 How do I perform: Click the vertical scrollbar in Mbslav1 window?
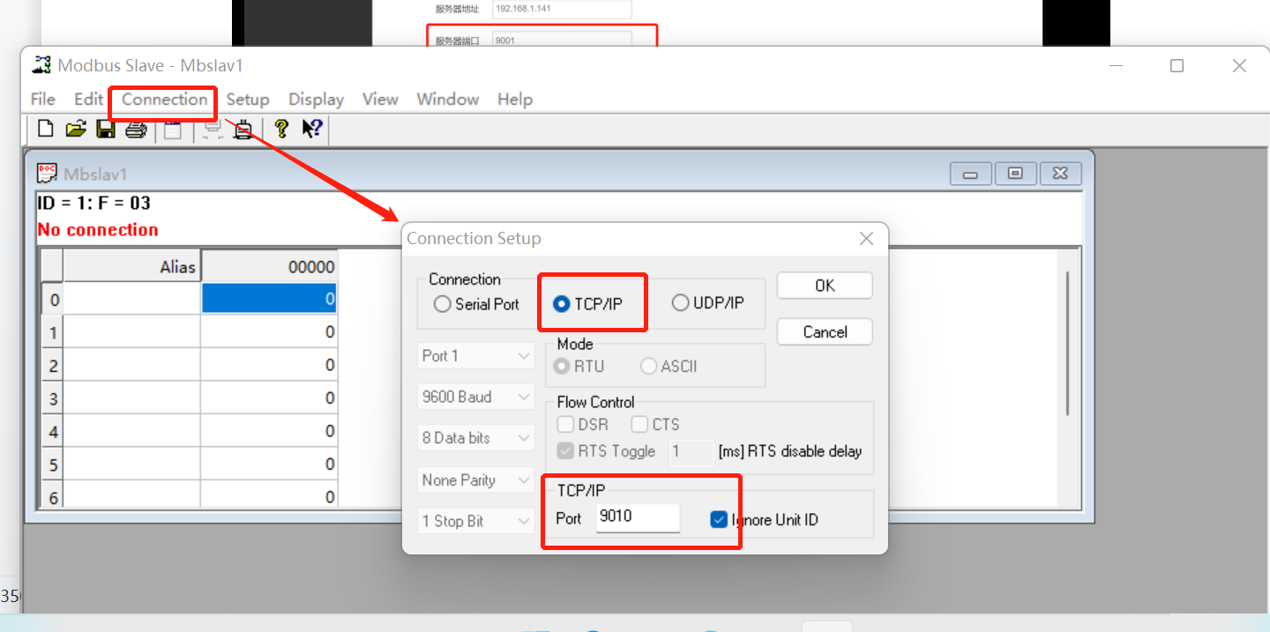coord(1068,344)
